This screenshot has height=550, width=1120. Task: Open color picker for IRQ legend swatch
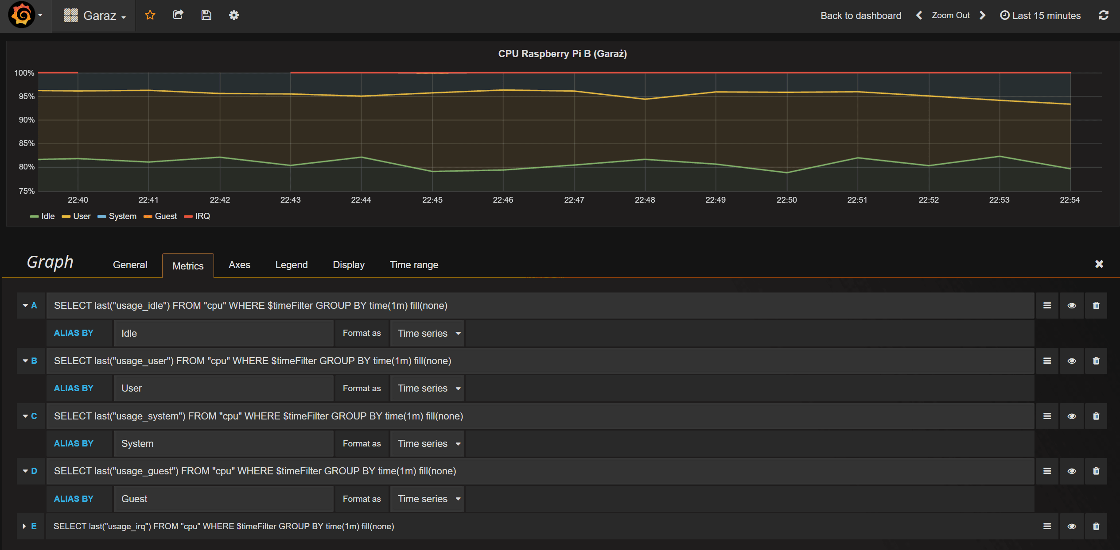click(188, 216)
